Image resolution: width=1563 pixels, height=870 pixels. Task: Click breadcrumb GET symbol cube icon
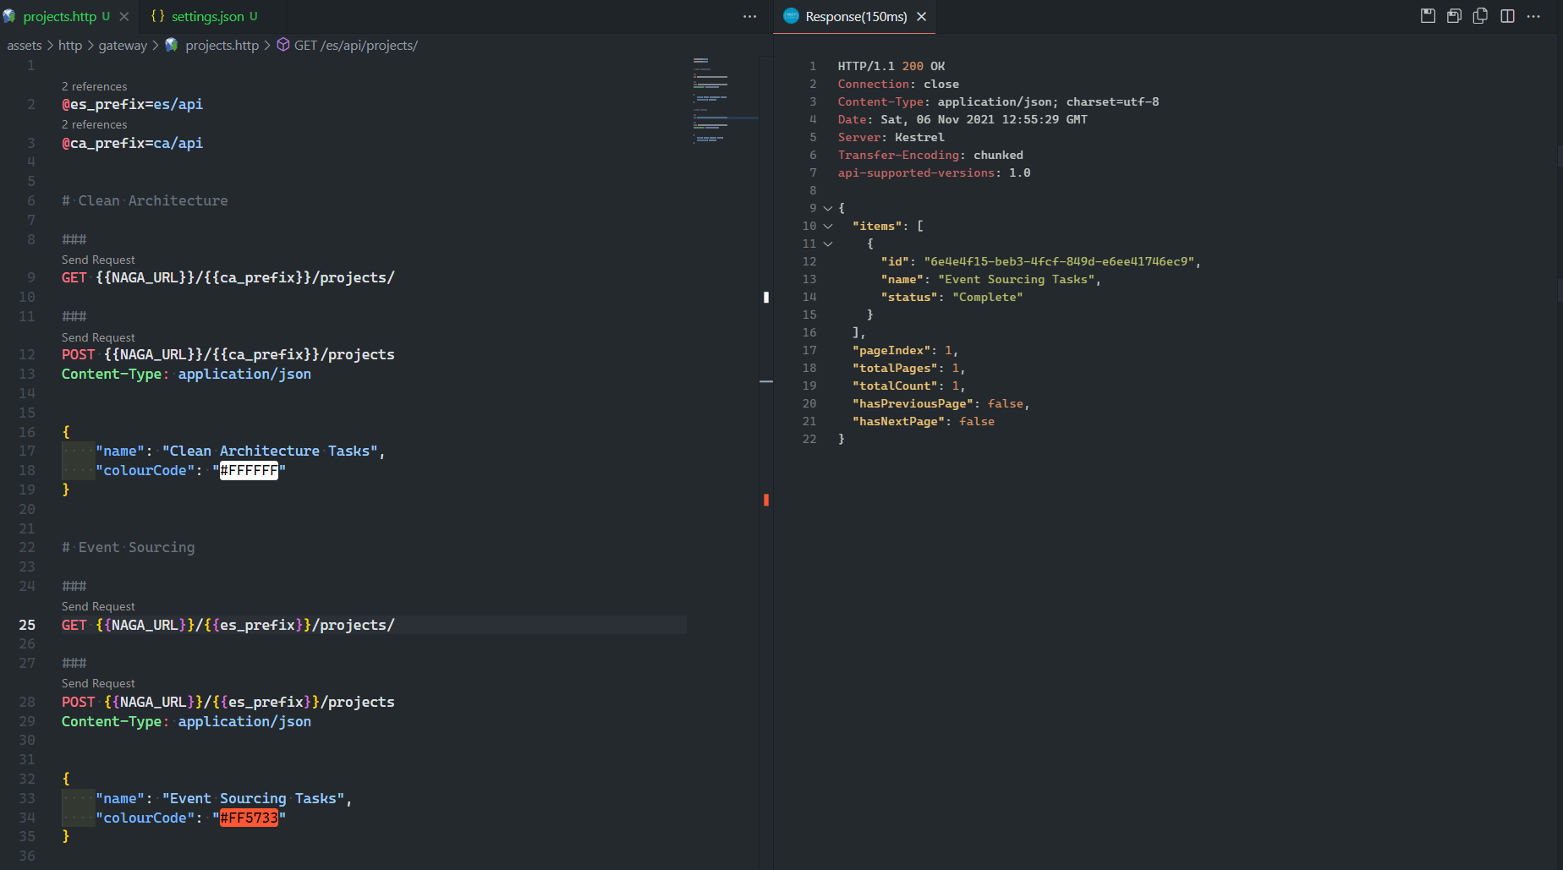[283, 45]
